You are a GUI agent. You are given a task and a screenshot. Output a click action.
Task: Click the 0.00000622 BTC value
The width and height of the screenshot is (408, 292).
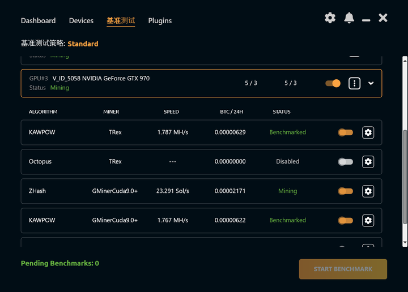pyautogui.click(x=230, y=220)
